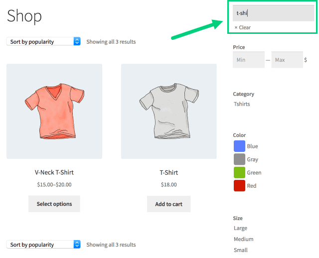Click the 'V-Neck T-Shirt' product title

coord(54,172)
